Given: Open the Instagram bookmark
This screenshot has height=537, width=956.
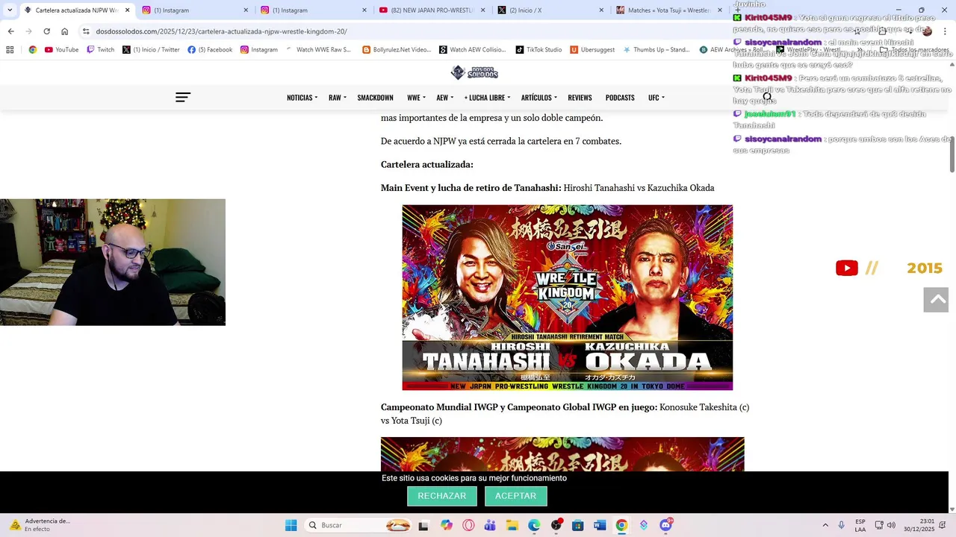Looking at the screenshot, I should (259, 50).
